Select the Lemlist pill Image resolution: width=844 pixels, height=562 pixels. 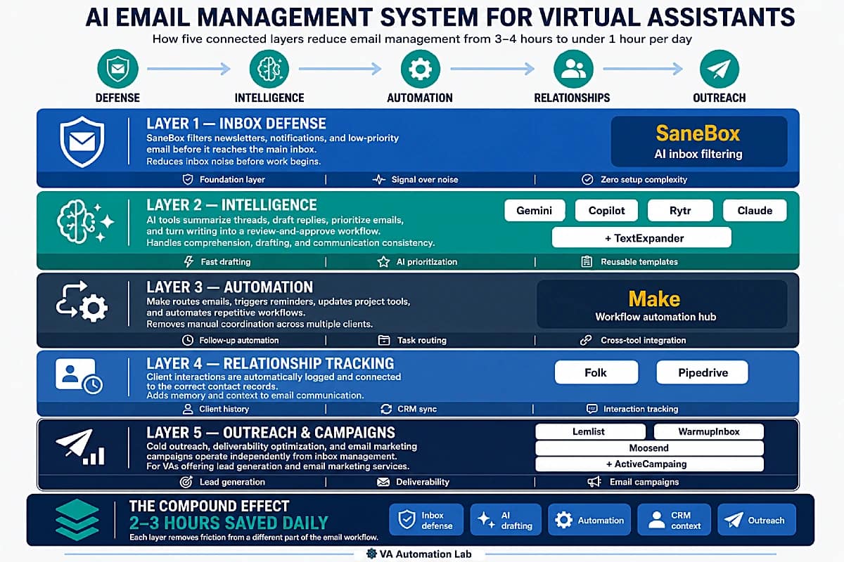point(589,431)
